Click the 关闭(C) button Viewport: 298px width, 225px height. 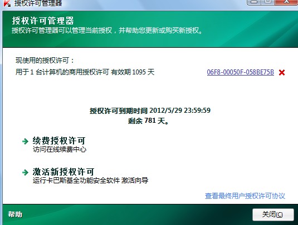(x=273, y=214)
